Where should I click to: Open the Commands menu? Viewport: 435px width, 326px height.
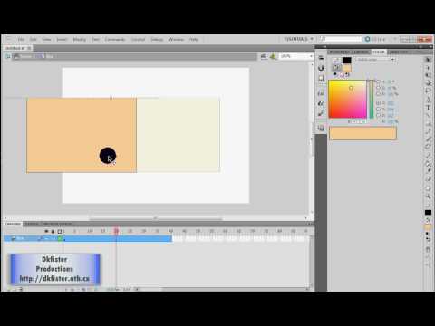[x=115, y=40]
